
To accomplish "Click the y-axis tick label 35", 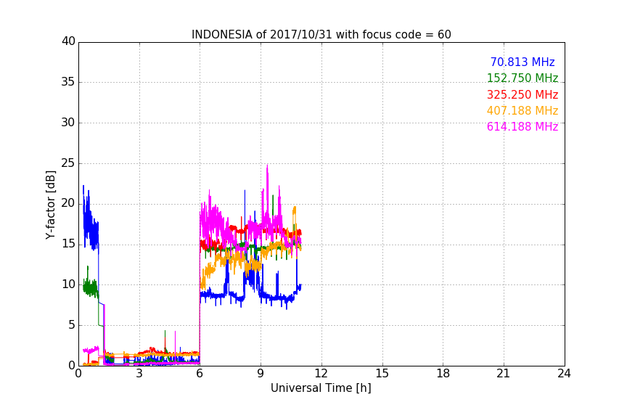I will 68,82.
